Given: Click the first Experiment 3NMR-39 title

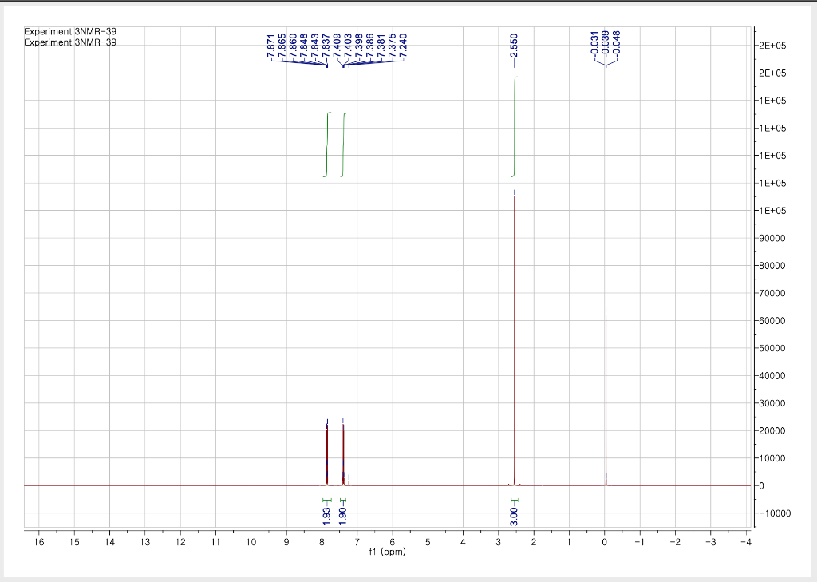Looking at the screenshot, I should (69, 32).
